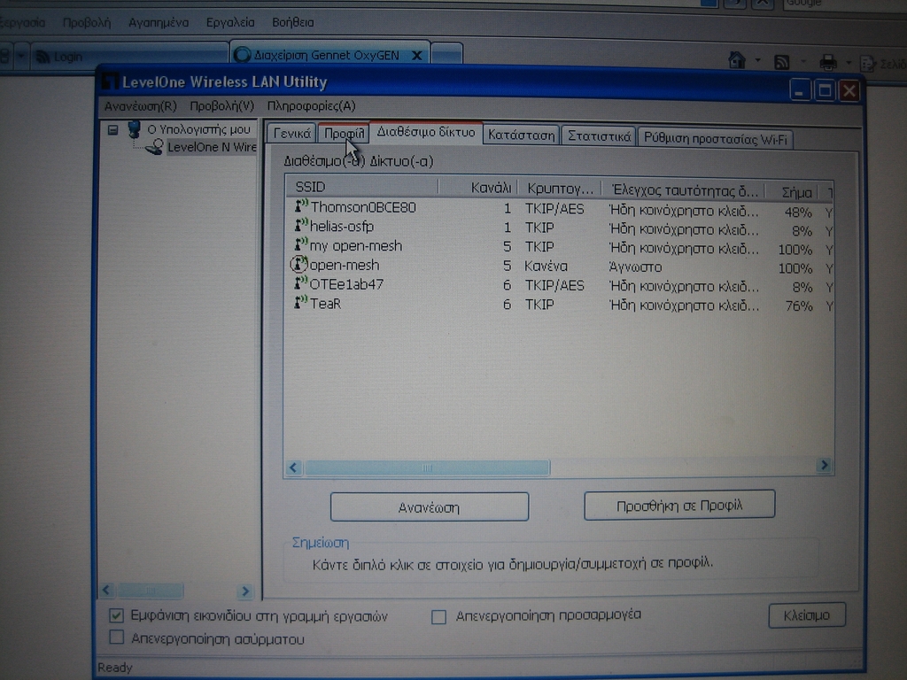The width and height of the screenshot is (907, 680).
Task: Click the Login tab feed icon
Action: [x=43, y=56]
